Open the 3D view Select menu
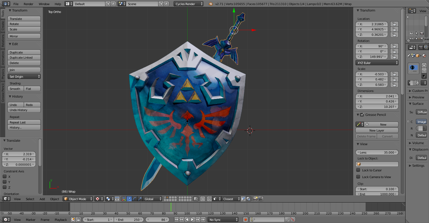The width and height of the screenshot is (429, 223). point(30,199)
